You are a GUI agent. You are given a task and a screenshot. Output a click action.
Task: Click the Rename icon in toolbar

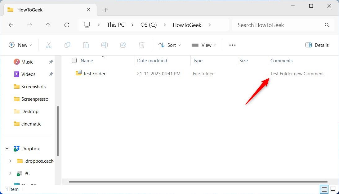105,45
